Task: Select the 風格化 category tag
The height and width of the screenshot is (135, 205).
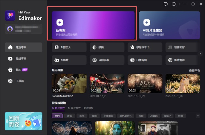Action: pos(167,116)
